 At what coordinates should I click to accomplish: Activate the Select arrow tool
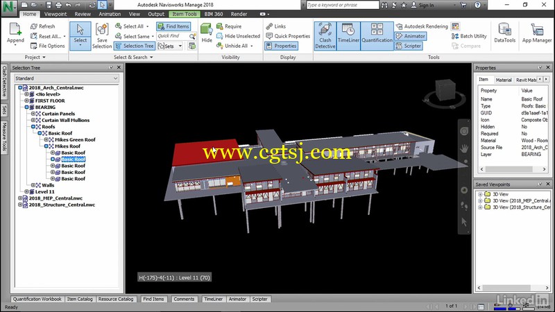(80, 30)
